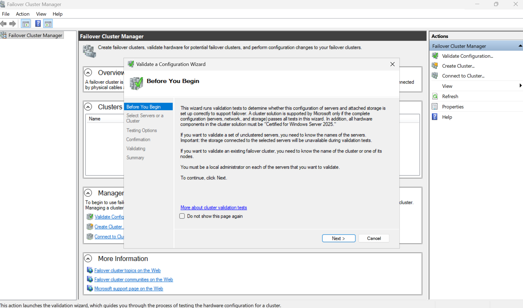Click the globe icon beside Failover cluster communities
The height and width of the screenshot is (308, 523).
click(x=90, y=279)
